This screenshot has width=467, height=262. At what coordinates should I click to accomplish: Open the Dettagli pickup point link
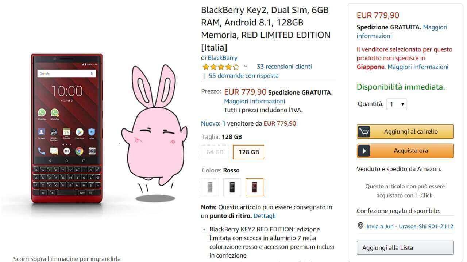click(x=265, y=216)
